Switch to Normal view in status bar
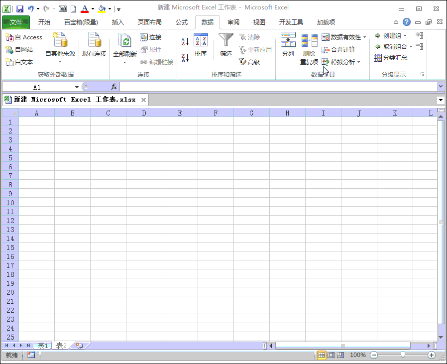Viewport: 447px width, 364px height. (322, 355)
